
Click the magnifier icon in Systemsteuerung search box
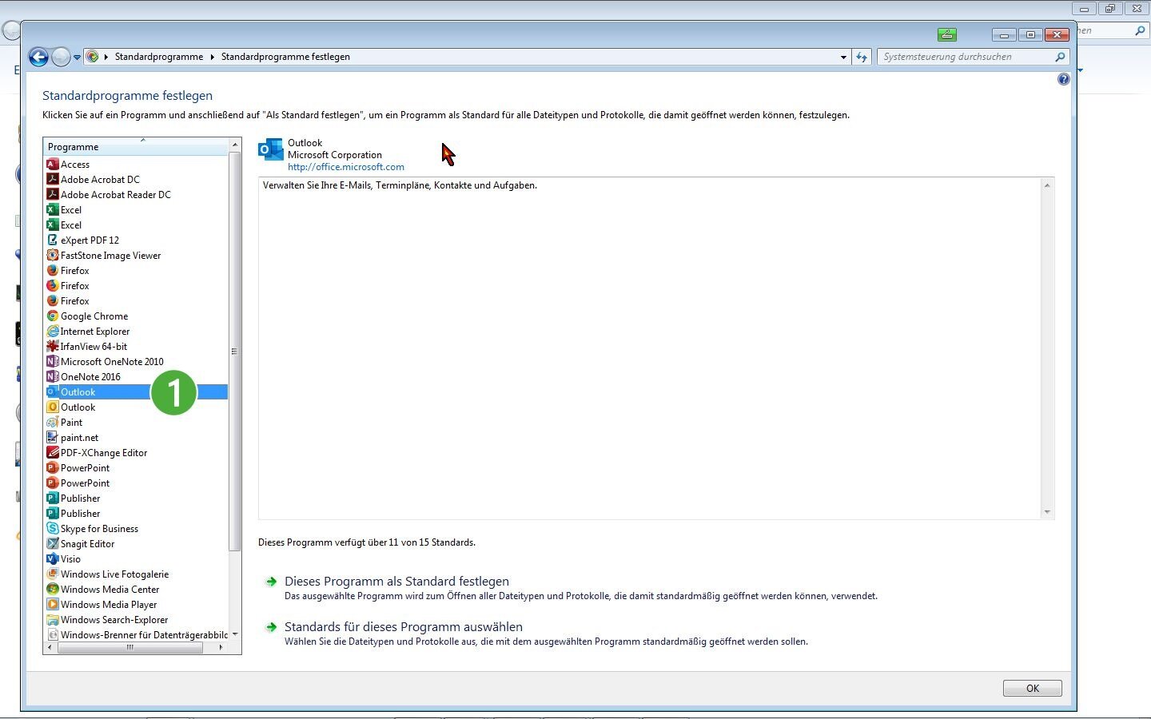[1060, 57]
